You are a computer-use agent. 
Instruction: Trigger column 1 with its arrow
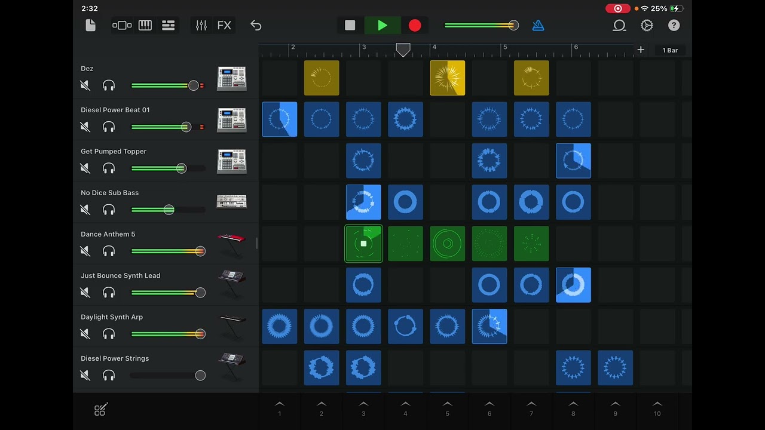pyautogui.click(x=279, y=408)
